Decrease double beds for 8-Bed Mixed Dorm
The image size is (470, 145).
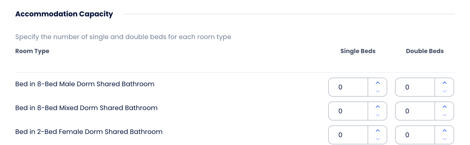[445, 115]
